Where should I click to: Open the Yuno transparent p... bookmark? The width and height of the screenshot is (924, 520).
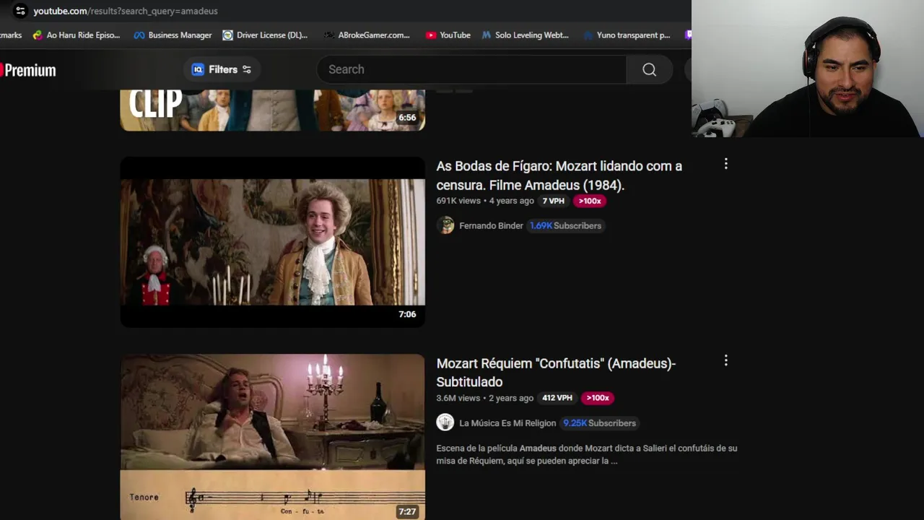click(x=627, y=35)
